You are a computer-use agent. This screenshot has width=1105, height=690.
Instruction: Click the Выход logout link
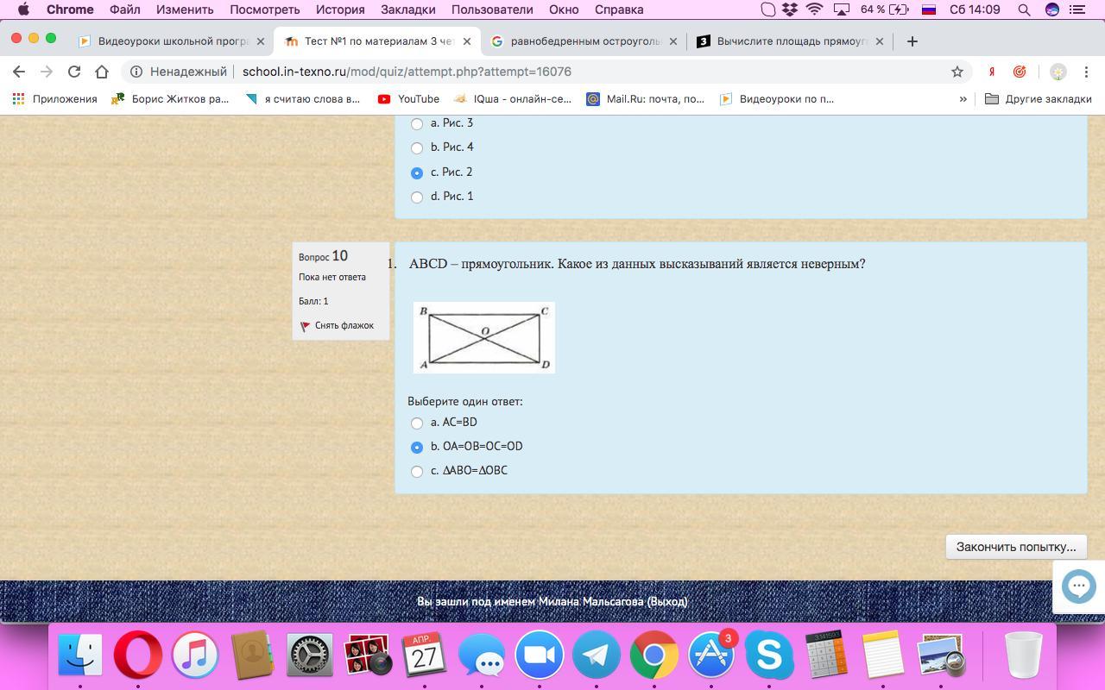[667, 602]
